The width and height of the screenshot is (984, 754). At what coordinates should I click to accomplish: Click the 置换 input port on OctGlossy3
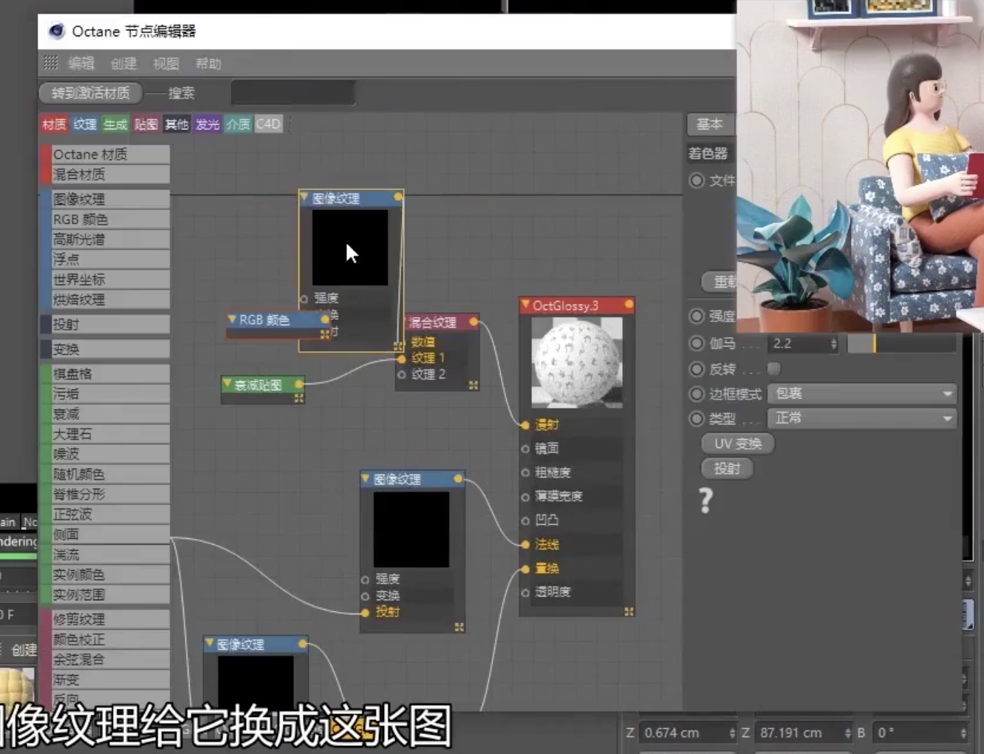click(x=525, y=568)
